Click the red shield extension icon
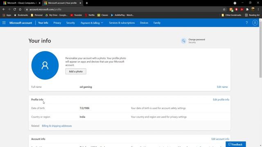262x147 pixels. tap(237, 9)
